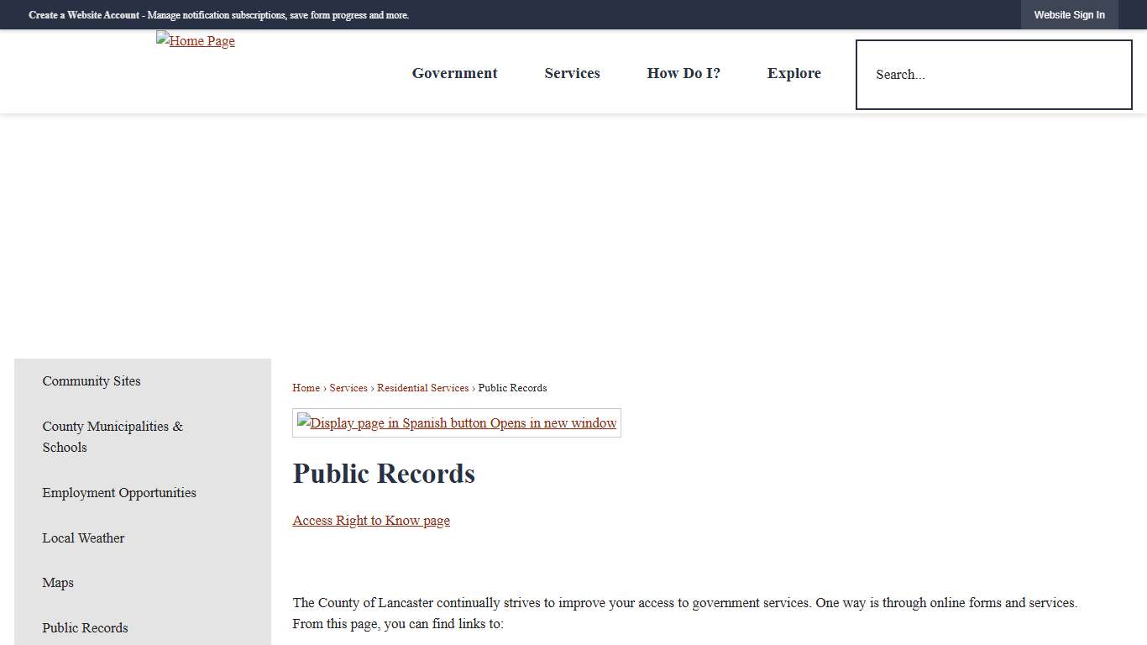Go to Home via the breadcrumb
1147x645 pixels.
[306, 387]
